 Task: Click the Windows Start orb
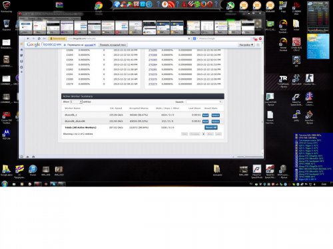(5, 184)
